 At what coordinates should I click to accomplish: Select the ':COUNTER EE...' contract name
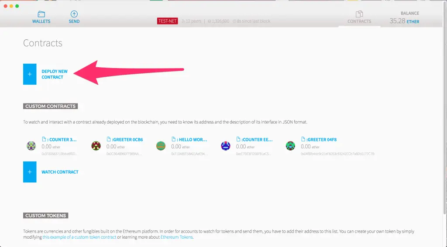(x=257, y=140)
